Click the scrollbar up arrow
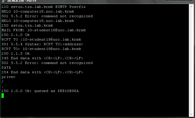 coord(191,6)
